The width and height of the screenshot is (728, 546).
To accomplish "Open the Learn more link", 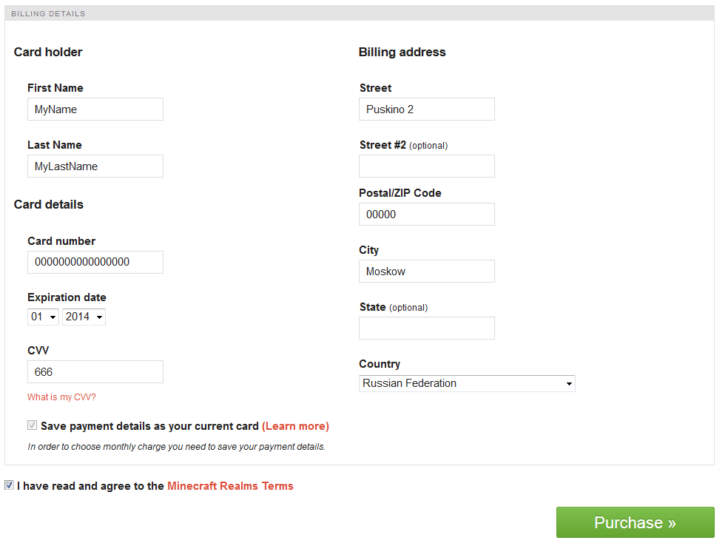I will (295, 426).
